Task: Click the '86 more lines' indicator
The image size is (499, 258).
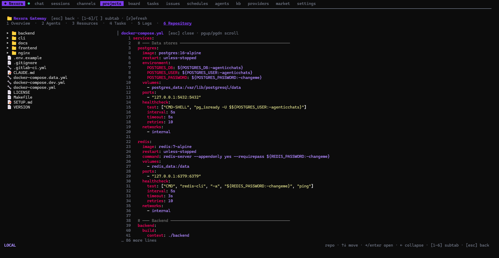Action: click(139, 240)
